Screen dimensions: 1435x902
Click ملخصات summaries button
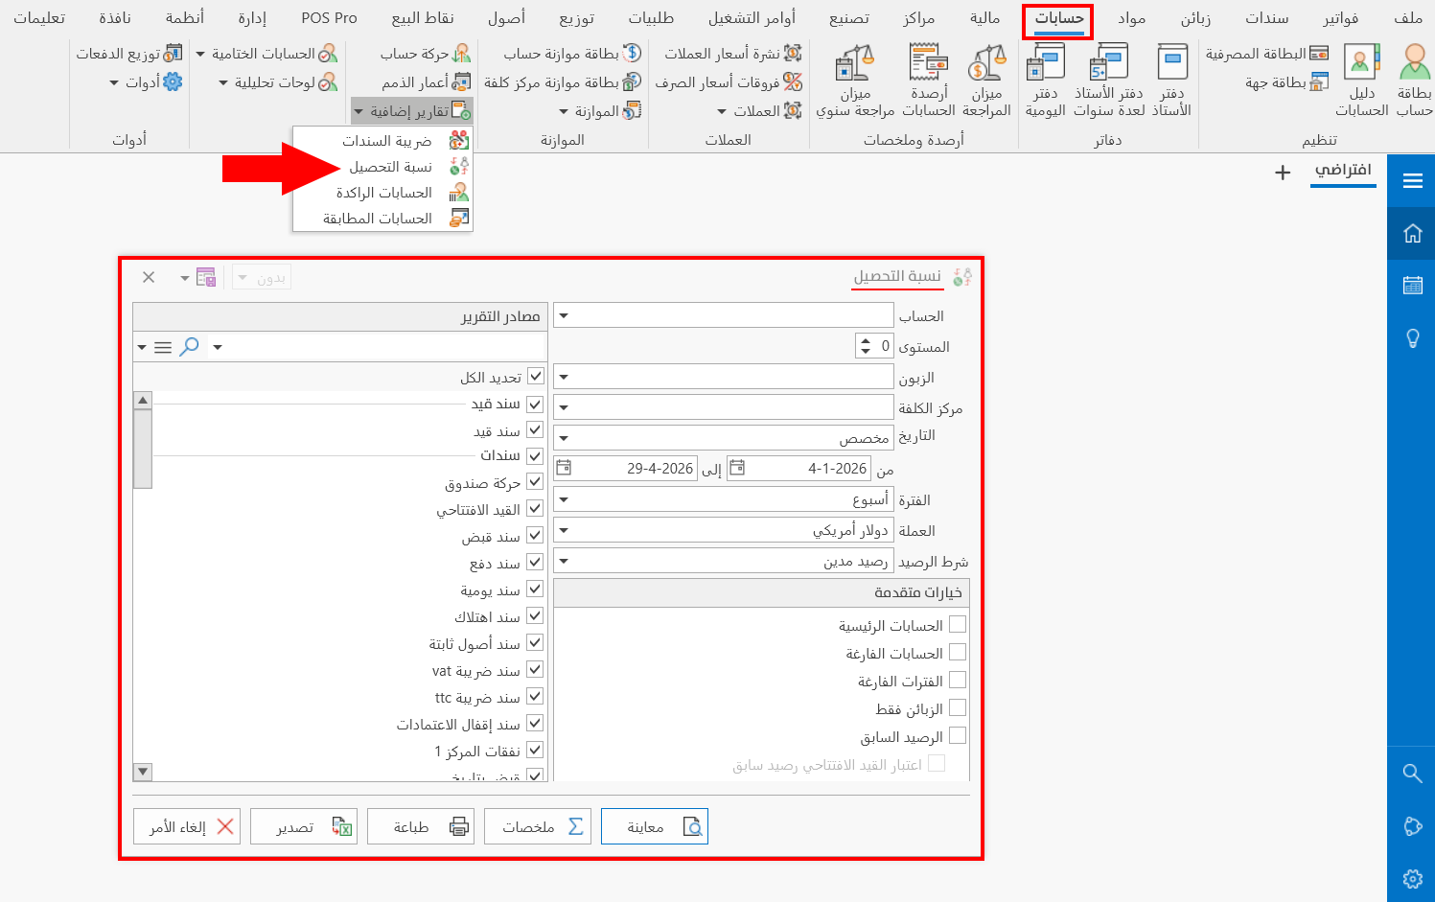pos(538,826)
